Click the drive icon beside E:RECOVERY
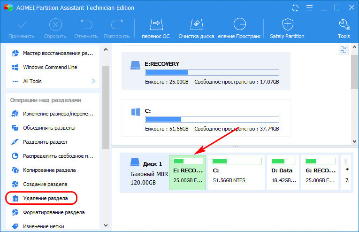 [x=135, y=65]
